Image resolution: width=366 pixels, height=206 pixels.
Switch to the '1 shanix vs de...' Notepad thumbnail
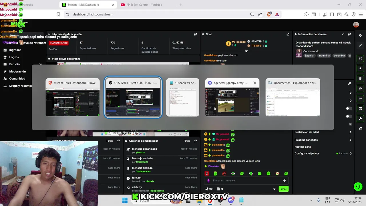pos(183,97)
